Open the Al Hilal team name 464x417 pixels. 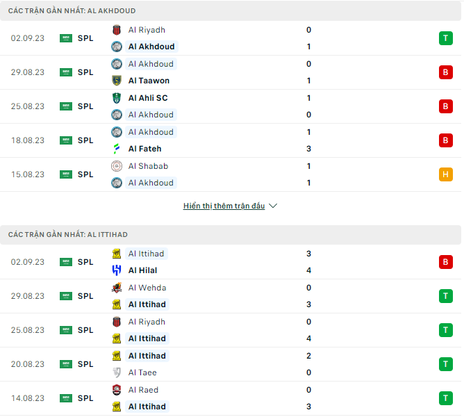[x=142, y=270]
